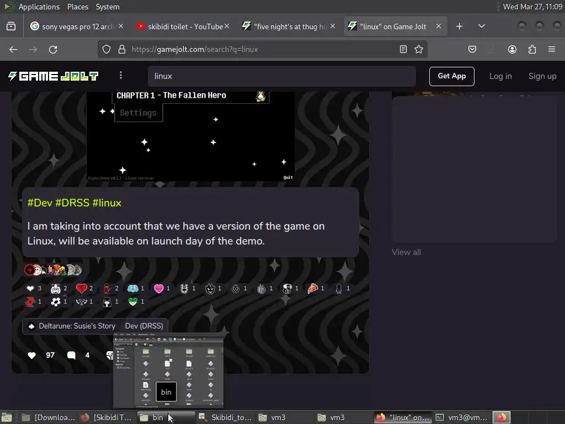Viewport: 565px width, 424px height.
Task: Bookmark this page with the star icon
Action: pyautogui.click(x=419, y=49)
